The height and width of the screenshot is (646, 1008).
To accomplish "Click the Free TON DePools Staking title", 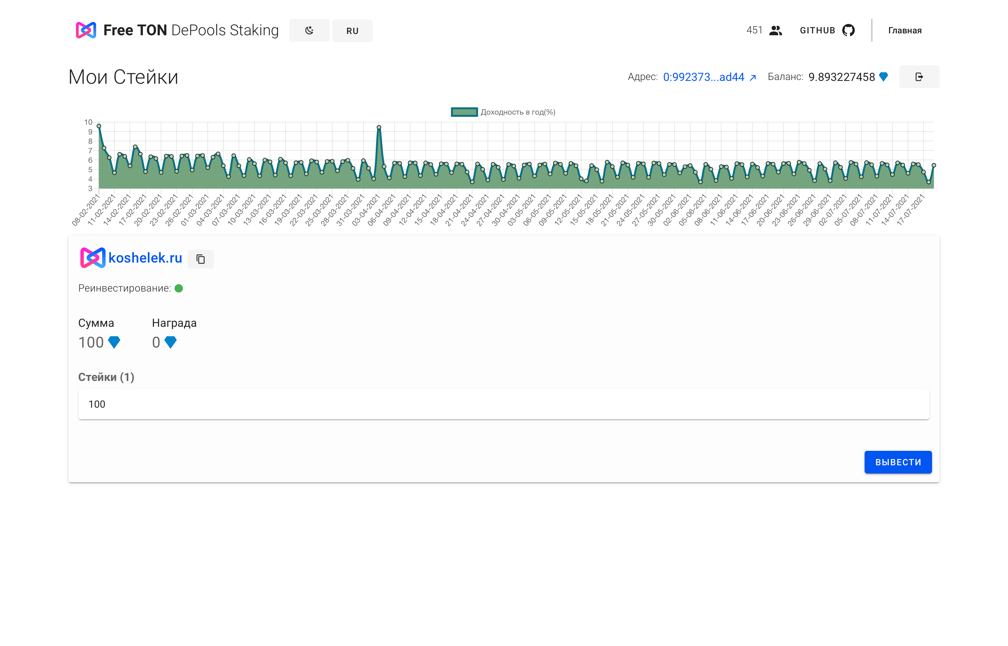I will coord(191,30).
